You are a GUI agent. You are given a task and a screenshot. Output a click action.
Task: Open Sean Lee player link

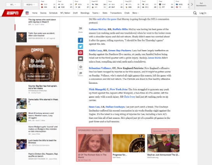coord(94,107)
